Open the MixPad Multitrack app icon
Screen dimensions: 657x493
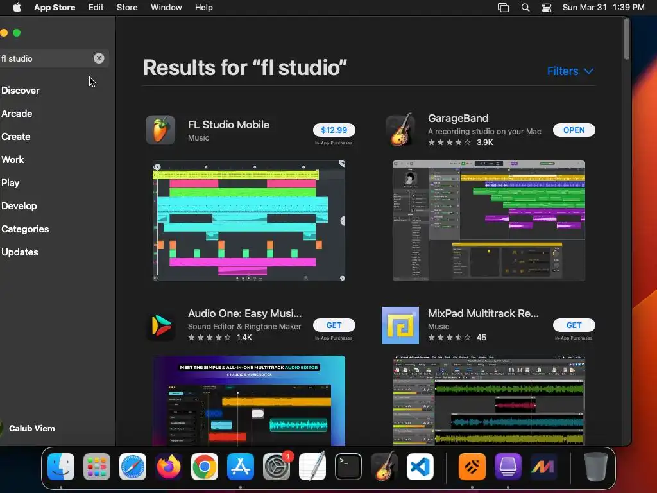[400, 325]
